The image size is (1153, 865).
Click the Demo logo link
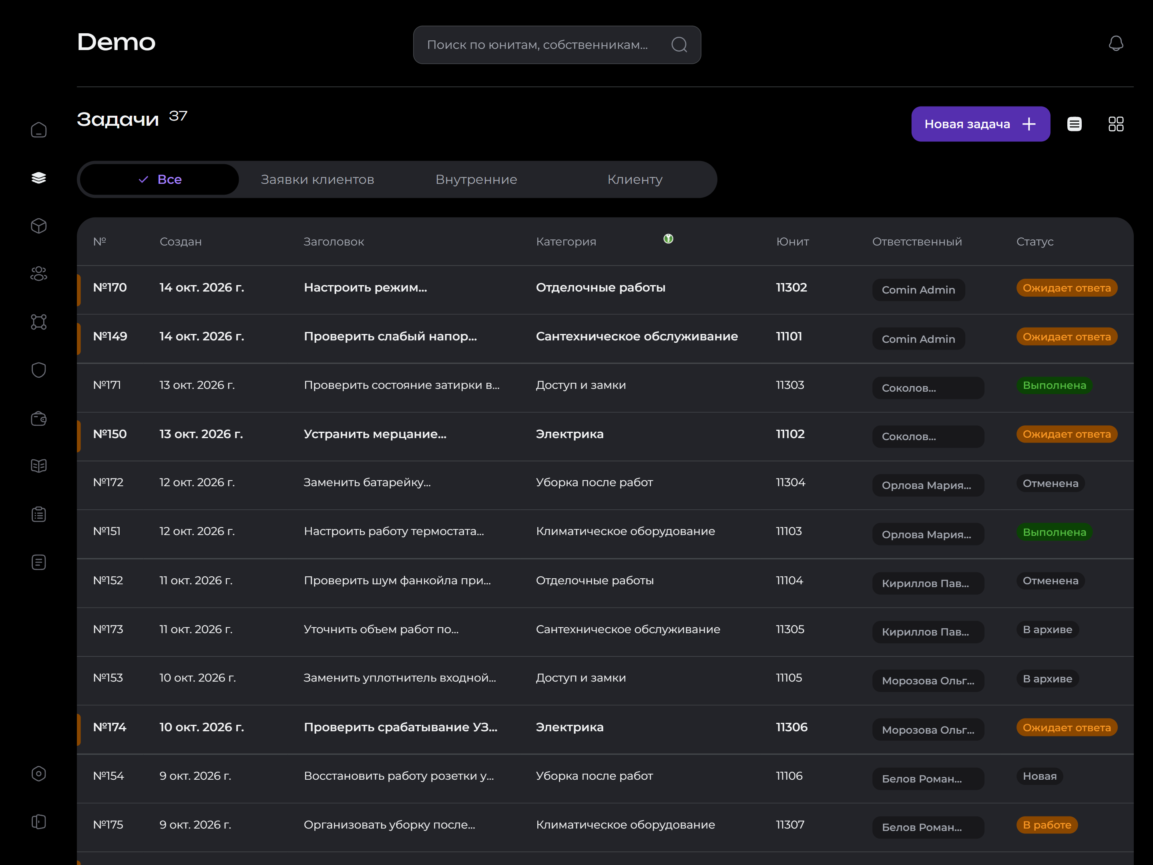(116, 42)
